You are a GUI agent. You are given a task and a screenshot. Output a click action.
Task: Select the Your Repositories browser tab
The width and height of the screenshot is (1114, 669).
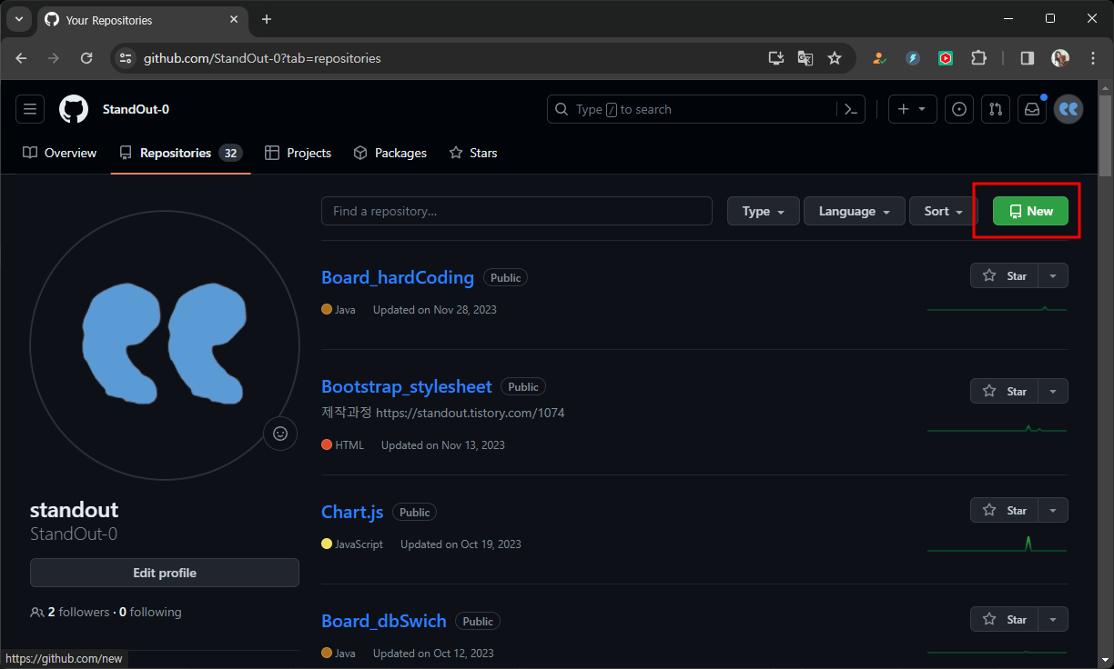tap(142, 19)
